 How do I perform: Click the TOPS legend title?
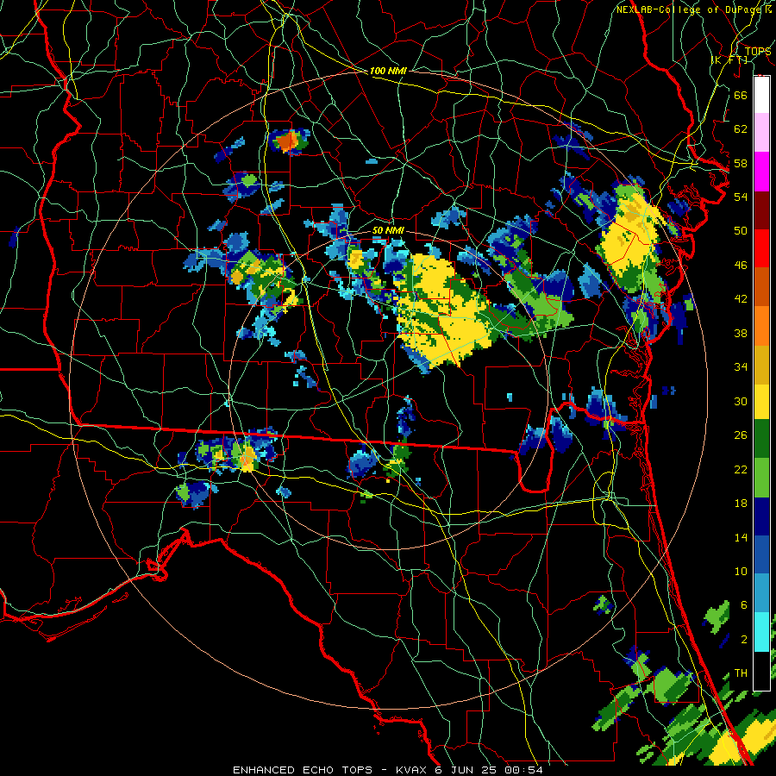(x=758, y=51)
